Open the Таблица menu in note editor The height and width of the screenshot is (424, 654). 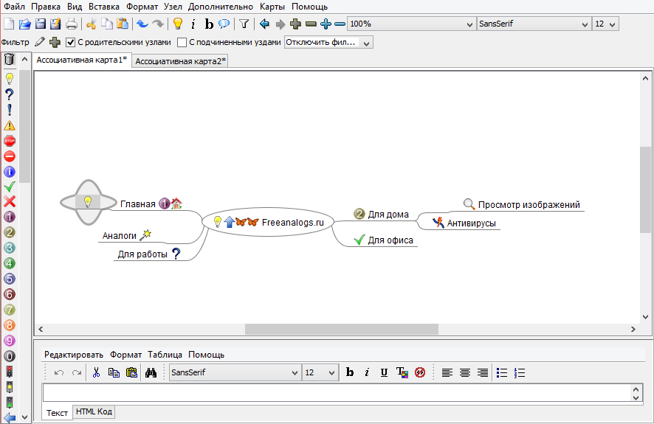pos(165,355)
